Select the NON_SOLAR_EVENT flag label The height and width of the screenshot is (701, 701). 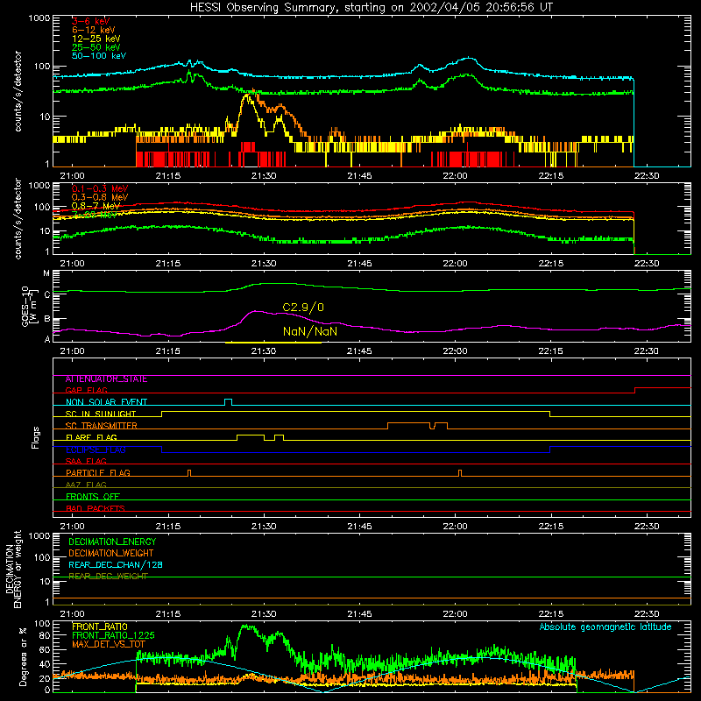pyautogui.click(x=106, y=402)
